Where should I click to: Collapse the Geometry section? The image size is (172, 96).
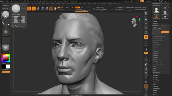[x=155, y=24]
